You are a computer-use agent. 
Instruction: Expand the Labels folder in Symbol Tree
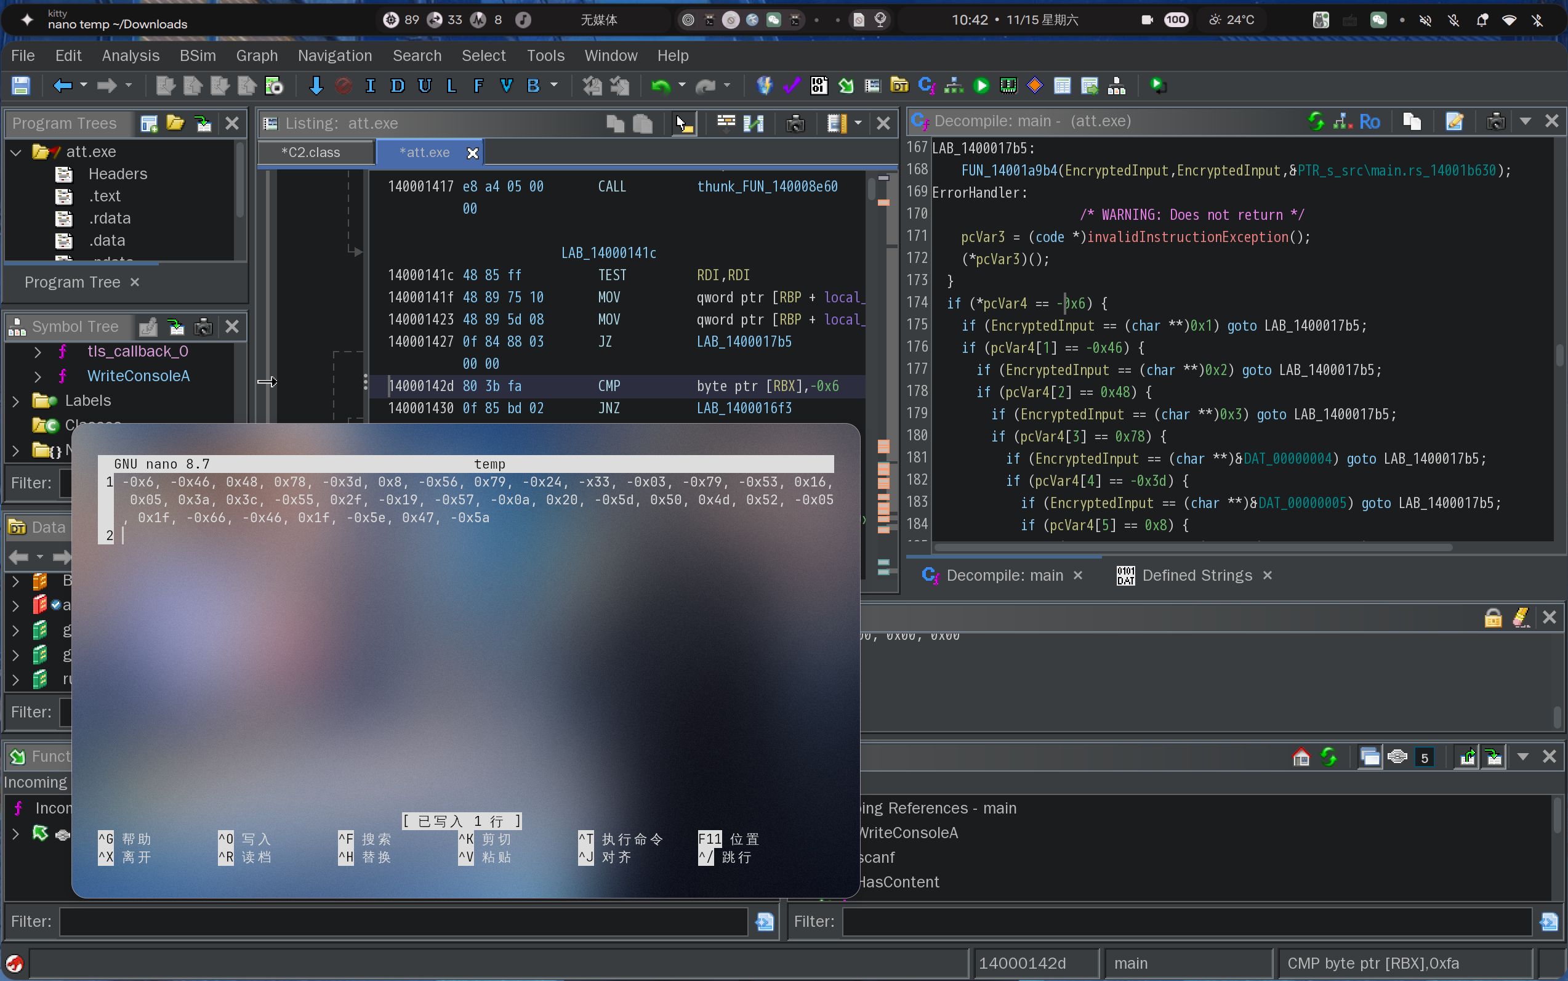(x=15, y=401)
